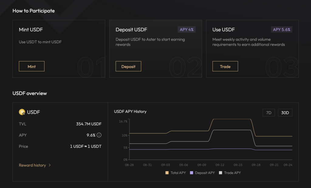Switch chart to 30D range
This screenshot has width=311, height=188.
[x=285, y=113]
